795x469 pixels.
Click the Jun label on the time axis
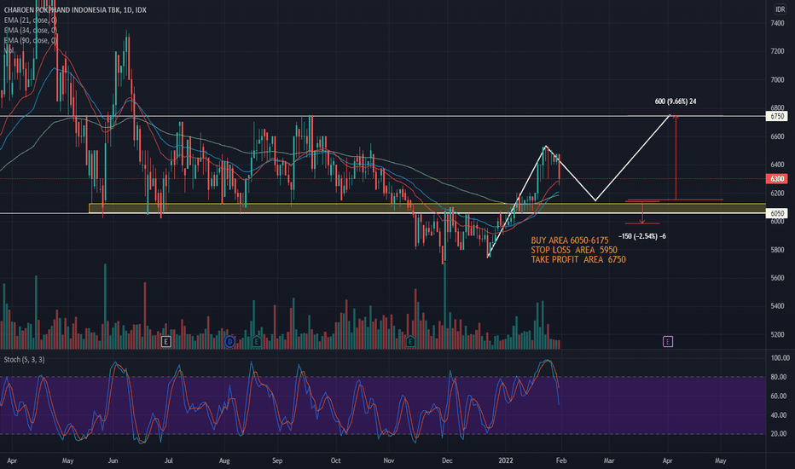click(x=113, y=460)
